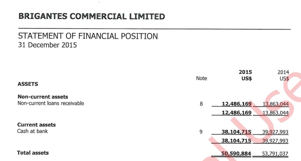The image size is (301, 161).
Task: Click the Brigantes Commercial Limited heading
Action: (92, 17)
